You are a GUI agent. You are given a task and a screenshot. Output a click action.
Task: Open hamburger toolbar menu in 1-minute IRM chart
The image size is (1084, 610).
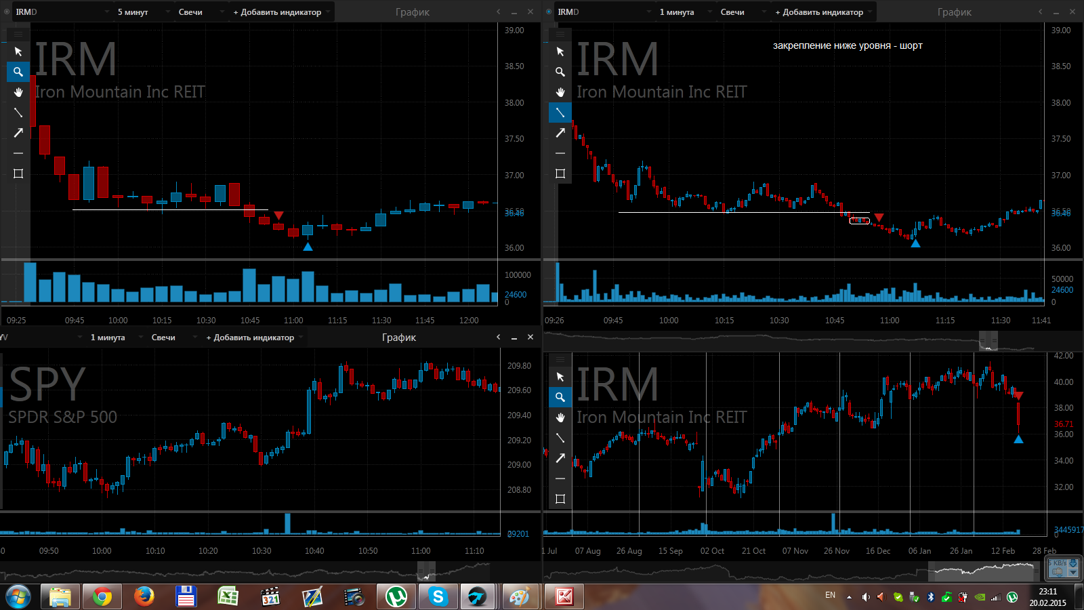[560, 33]
